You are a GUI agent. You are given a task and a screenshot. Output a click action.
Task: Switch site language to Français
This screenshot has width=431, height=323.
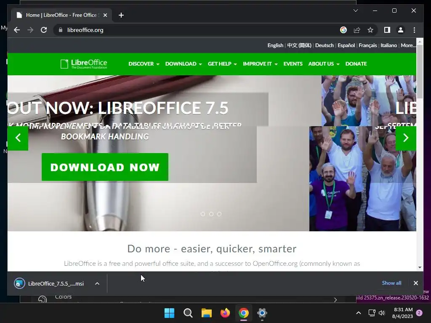coord(367,45)
